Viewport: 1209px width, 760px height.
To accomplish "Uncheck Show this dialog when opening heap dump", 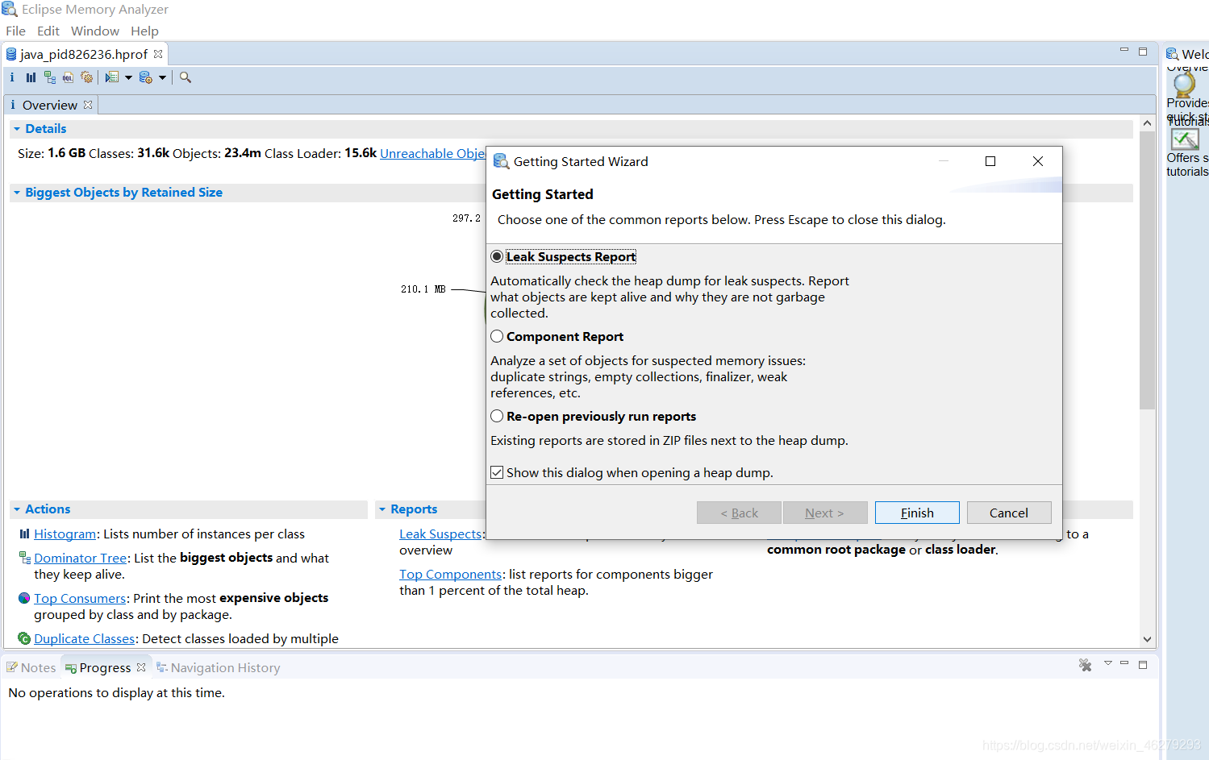I will pyautogui.click(x=497, y=472).
